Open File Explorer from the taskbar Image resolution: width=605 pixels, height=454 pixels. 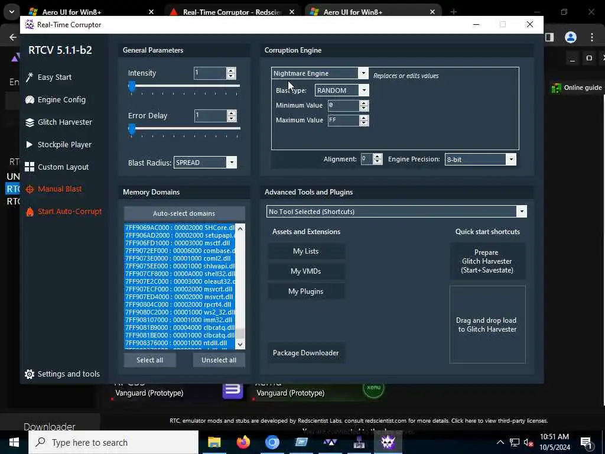click(214, 442)
